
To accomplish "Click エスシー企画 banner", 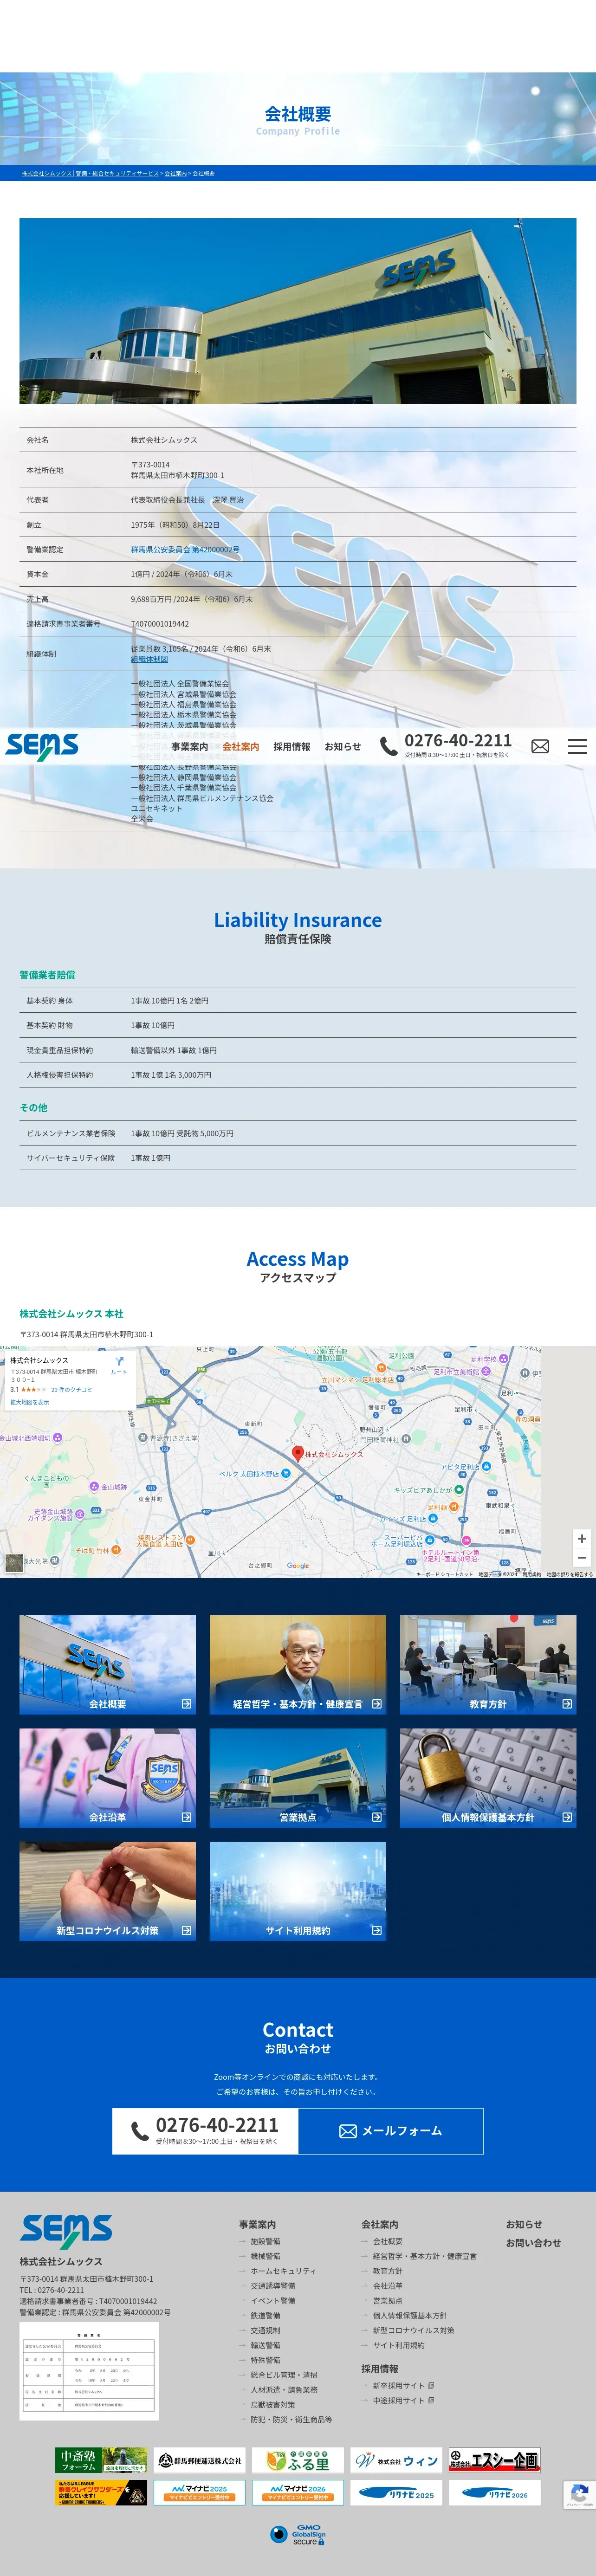I will tap(494, 2460).
